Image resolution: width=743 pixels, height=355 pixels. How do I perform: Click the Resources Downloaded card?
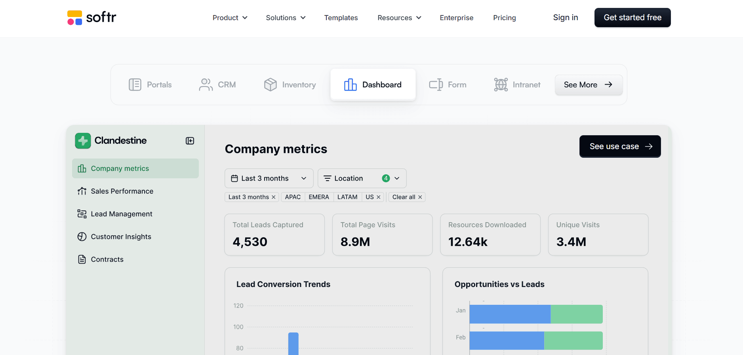(x=490, y=235)
